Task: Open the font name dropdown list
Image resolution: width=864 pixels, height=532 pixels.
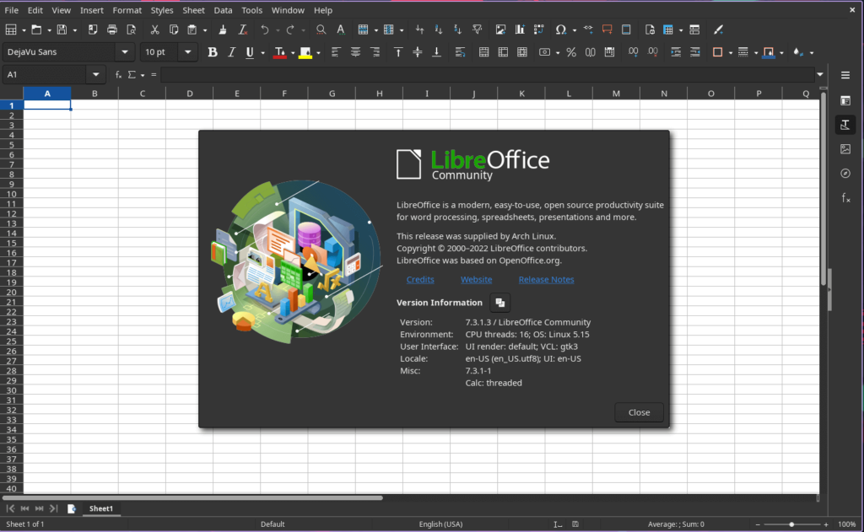Action: coord(125,51)
